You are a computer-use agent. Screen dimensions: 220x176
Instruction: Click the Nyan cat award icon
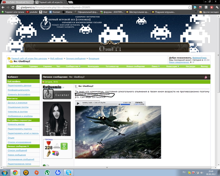[56, 153]
